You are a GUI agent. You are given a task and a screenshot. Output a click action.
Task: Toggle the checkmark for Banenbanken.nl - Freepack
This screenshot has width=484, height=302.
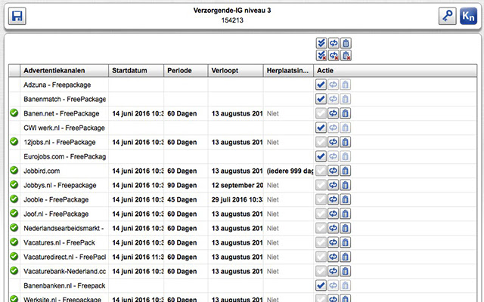[x=321, y=285]
